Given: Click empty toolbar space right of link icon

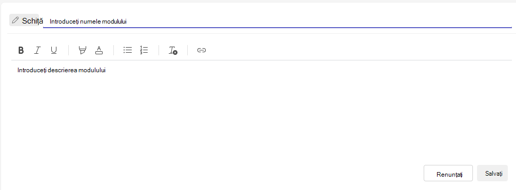Looking at the screenshot, I should point(359,50).
